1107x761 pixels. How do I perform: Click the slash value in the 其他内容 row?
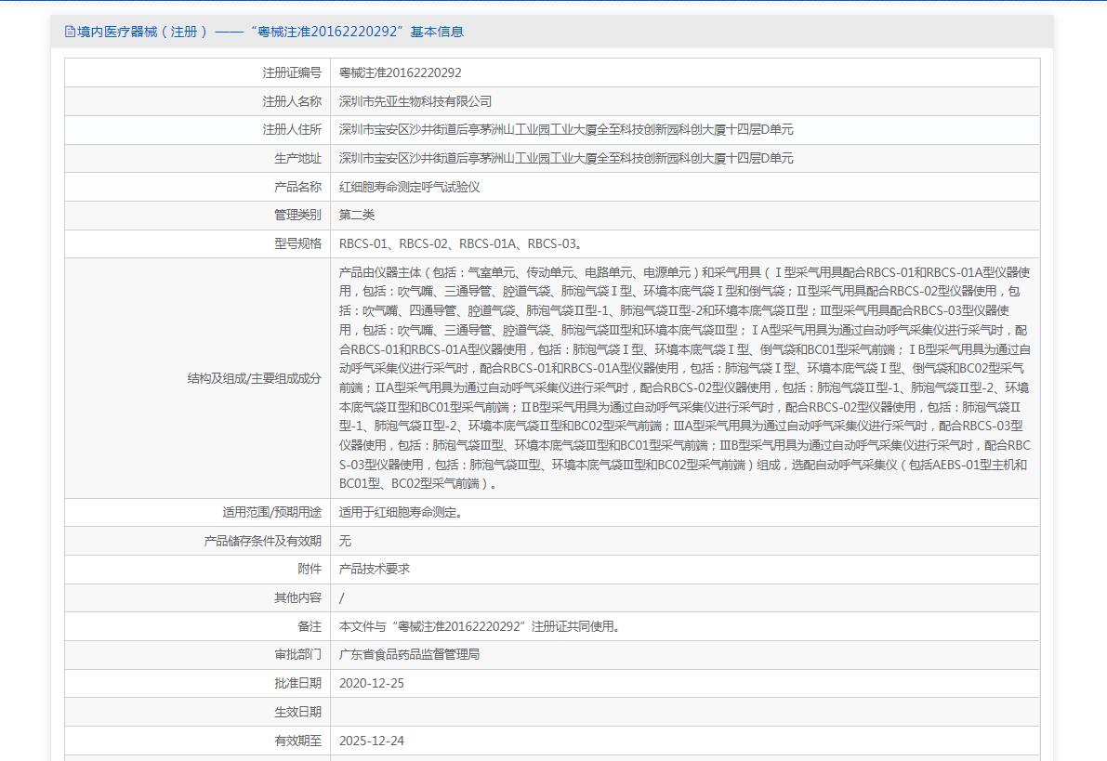point(342,598)
